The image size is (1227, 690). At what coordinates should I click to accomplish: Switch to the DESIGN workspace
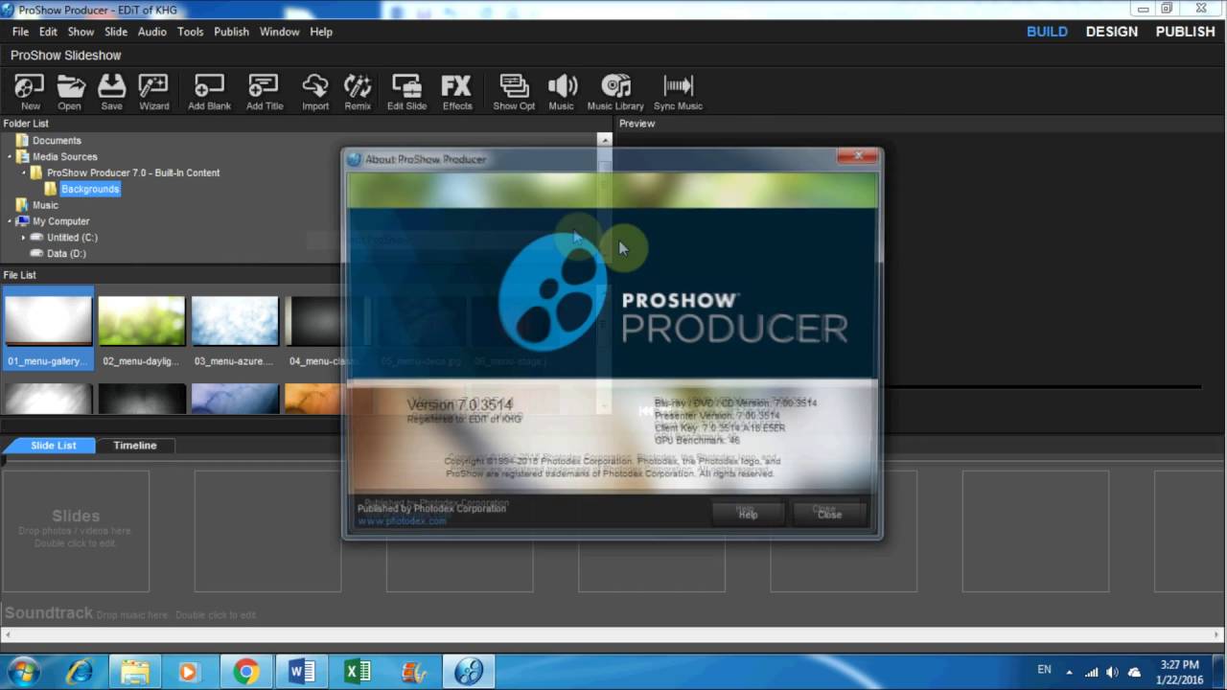pos(1111,32)
